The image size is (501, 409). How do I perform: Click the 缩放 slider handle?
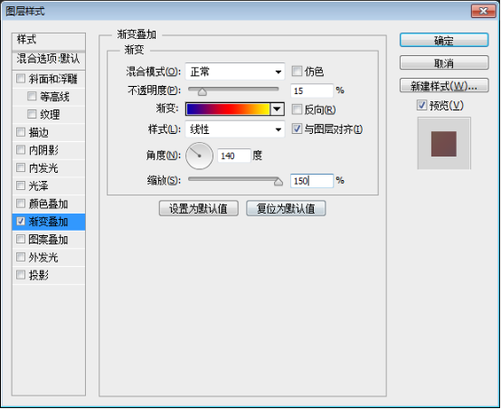279,182
